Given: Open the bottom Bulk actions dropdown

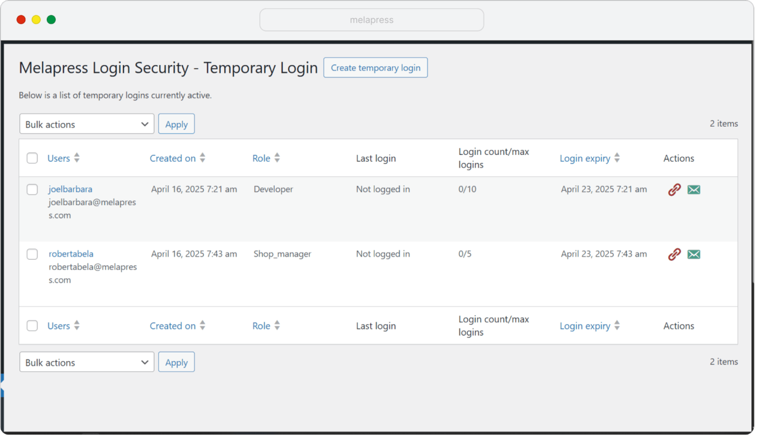Looking at the screenshot, I should [87, 362].
